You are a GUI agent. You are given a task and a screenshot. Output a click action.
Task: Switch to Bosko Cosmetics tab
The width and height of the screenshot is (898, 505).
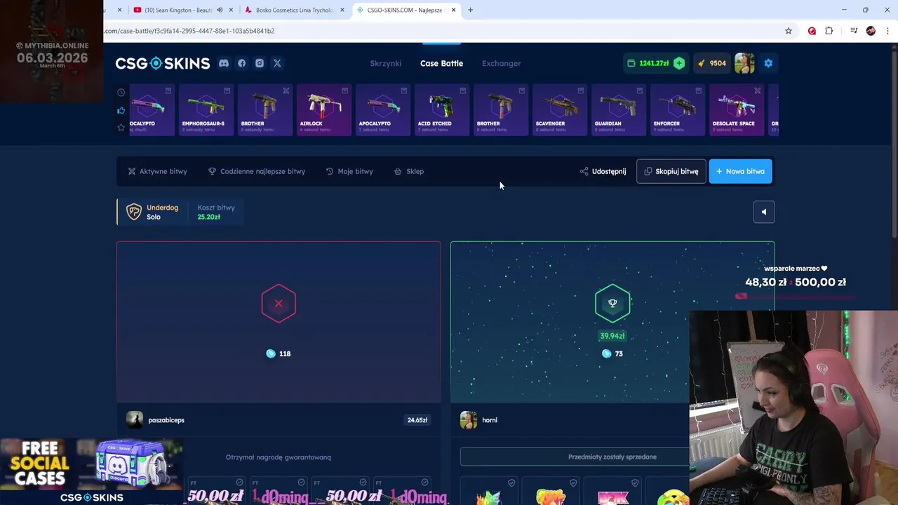pos(294,10)
